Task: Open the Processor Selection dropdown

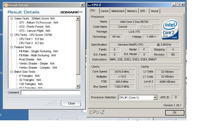Action: point(155,98)
